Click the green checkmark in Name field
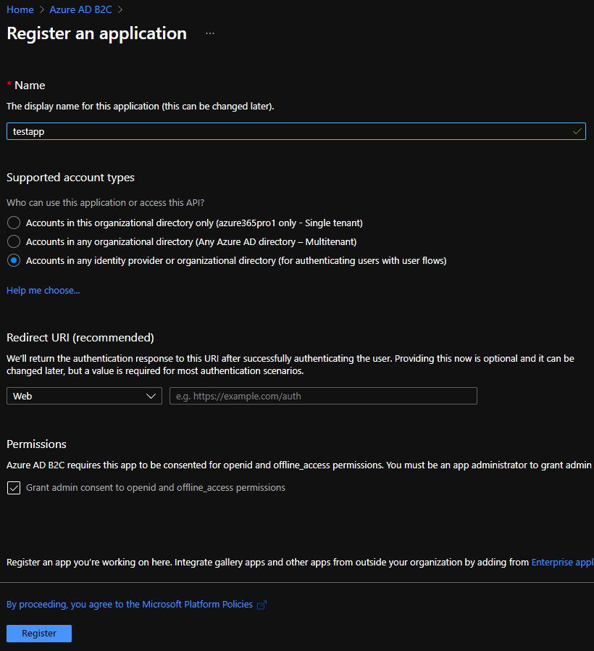The height and width of the screenshot is (651, 594). 577,131
